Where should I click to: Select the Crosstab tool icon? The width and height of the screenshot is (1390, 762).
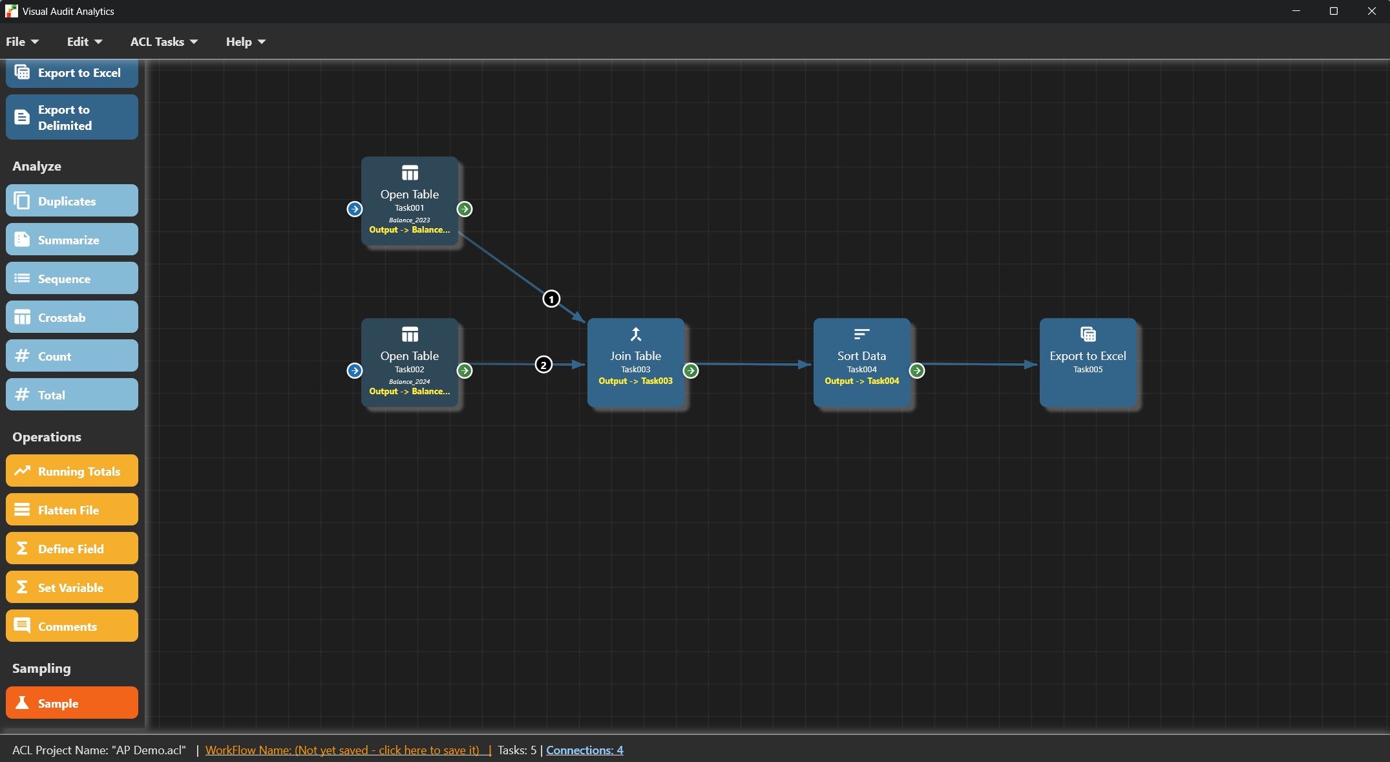pos(22,317)
